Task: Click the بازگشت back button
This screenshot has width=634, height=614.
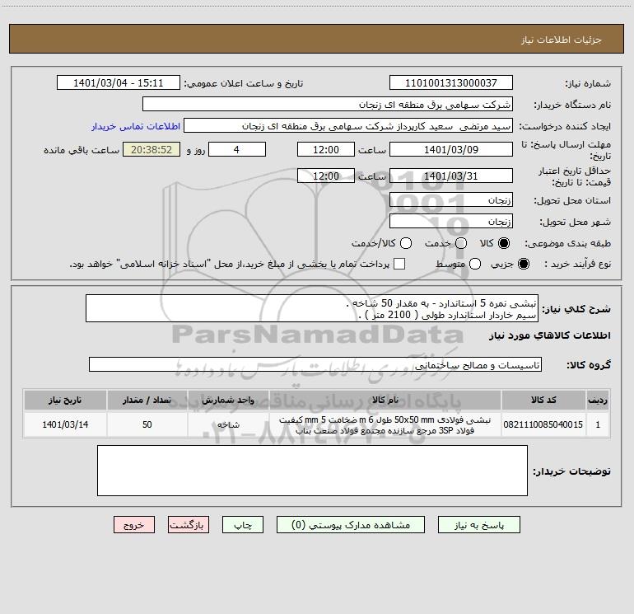Action: coord(189,525)
